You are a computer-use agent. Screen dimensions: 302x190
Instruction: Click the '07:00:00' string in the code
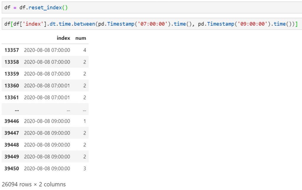[156, 24]
